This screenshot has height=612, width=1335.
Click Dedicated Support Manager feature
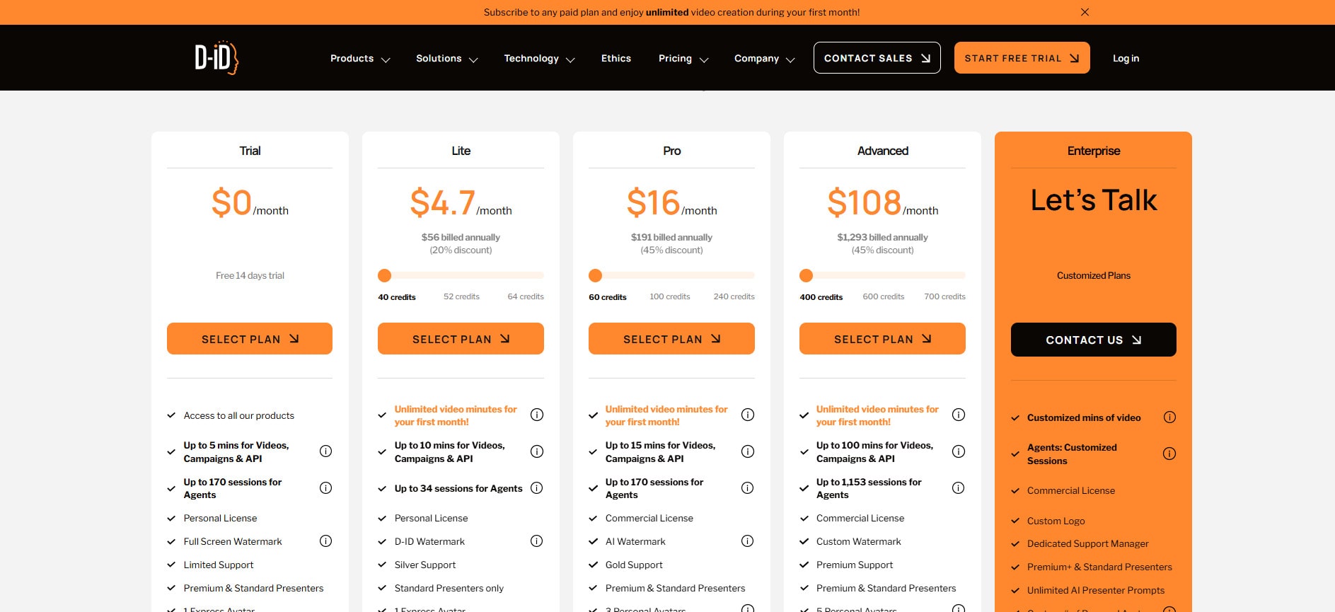click(1088, 543)
